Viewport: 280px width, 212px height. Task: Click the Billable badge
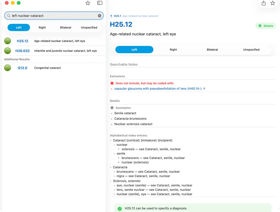pos(266,26)
